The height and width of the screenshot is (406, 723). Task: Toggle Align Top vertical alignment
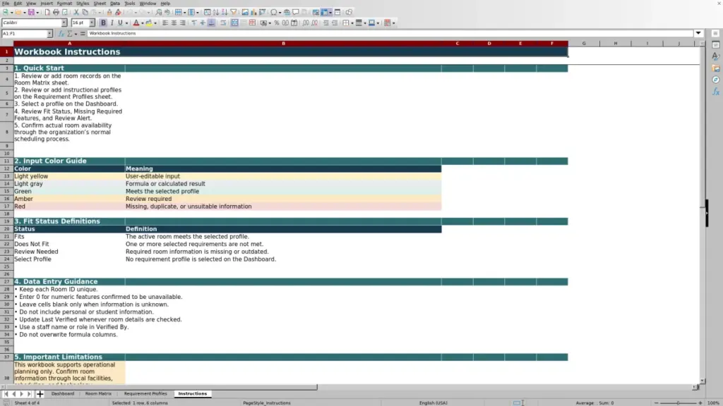tap(194, 23)
